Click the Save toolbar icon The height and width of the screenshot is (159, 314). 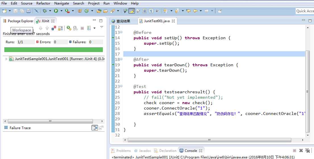click(15, 11)
